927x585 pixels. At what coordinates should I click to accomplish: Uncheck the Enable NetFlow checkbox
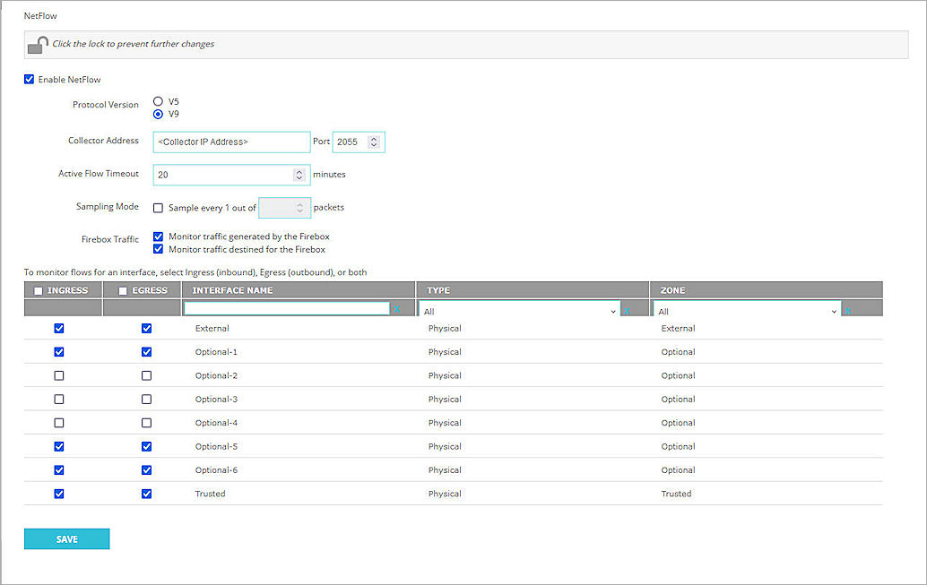coord(30,79)
